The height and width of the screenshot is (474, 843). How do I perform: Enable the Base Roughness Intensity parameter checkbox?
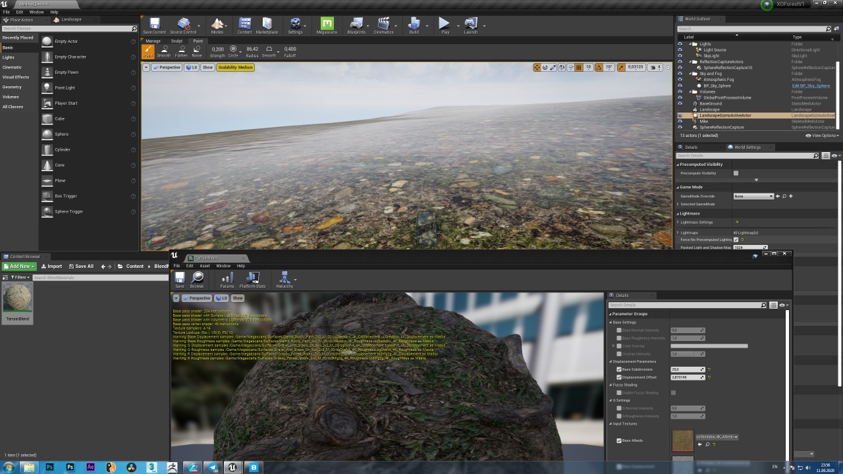(618, 338)
